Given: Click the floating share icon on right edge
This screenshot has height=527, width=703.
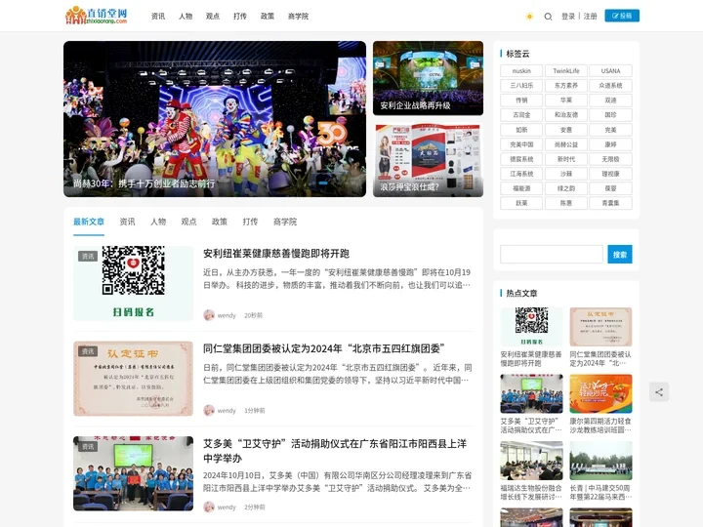Looking at the screenshot, I should [x=659, y=392].
